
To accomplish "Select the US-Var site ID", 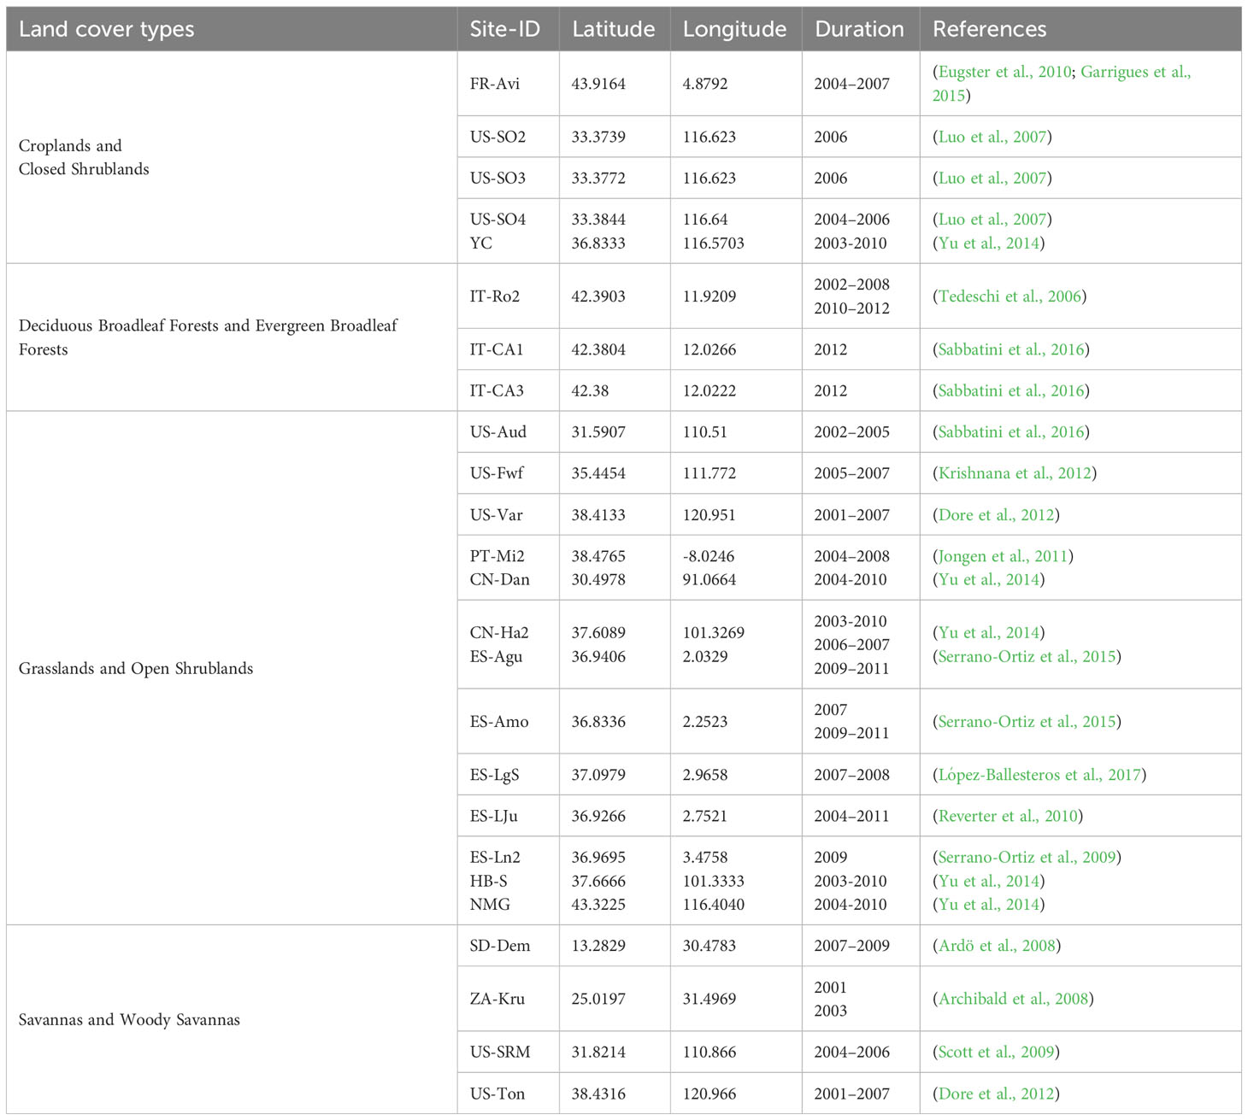I will pyautogui.click(x=497, y=515).
